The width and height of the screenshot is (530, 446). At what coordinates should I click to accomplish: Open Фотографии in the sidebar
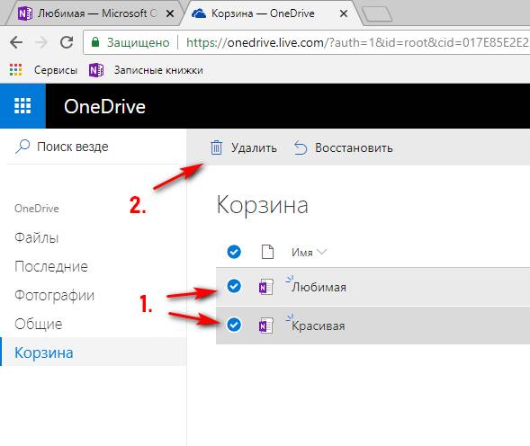coord(54,296)
